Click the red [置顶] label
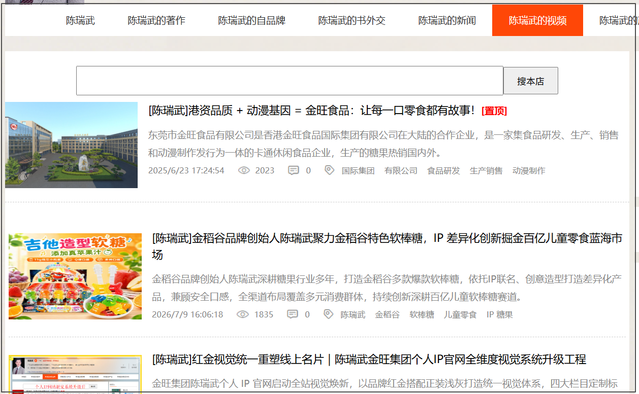639x394 pixels. tap(494, 111)
